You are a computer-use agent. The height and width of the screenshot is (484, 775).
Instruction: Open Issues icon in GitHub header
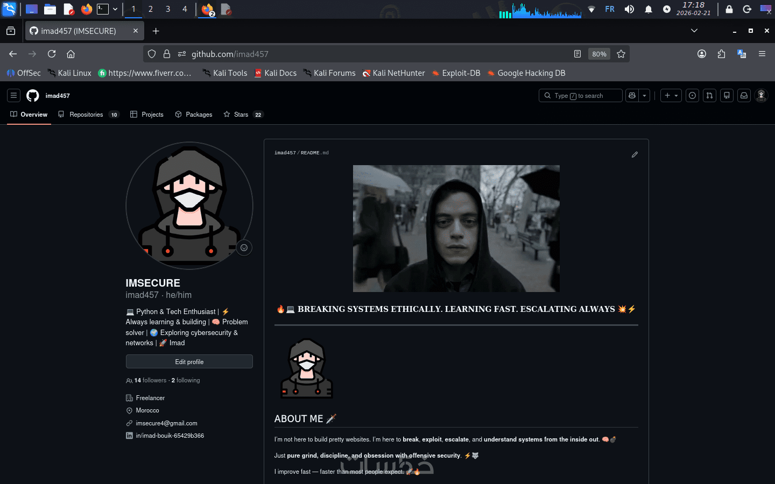(x=692, y=95)
